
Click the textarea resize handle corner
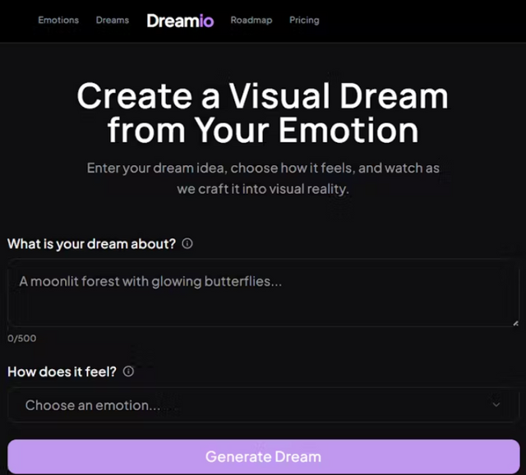point(515,323)
